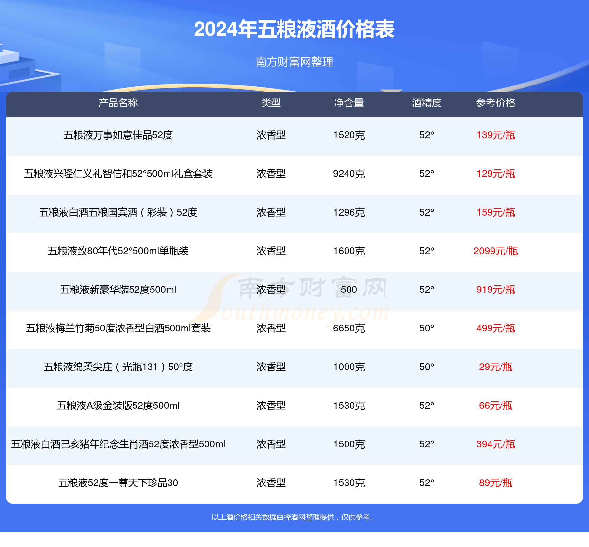Select product 五粮液新豪华装52度500ml
589x547 pixels.
tap(118, 290)
